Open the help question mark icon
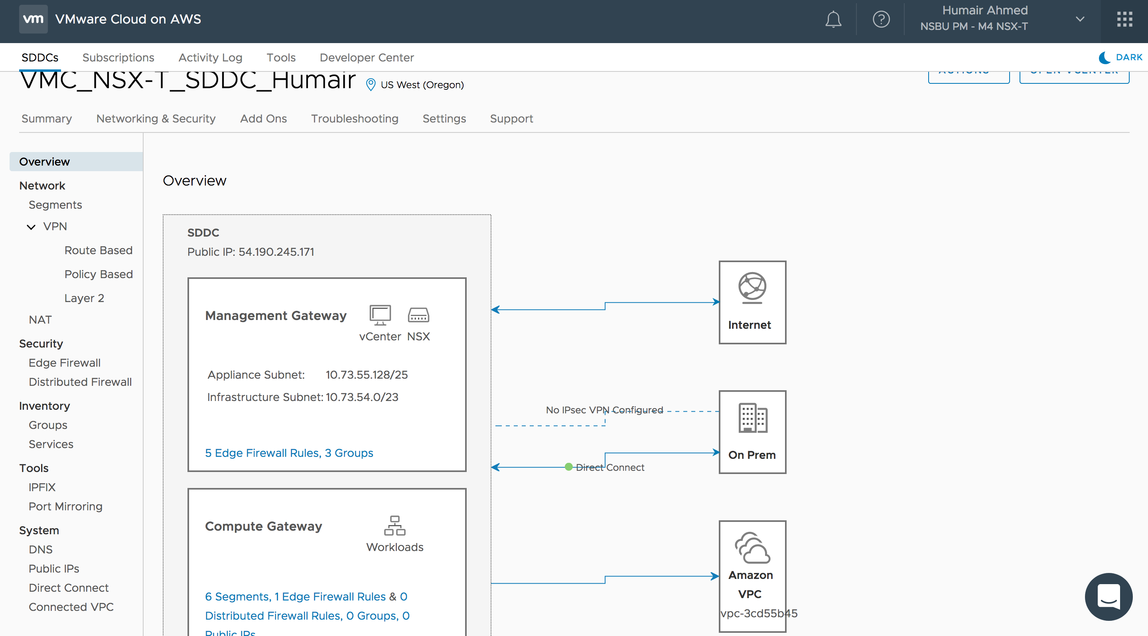1148x636 pixels. tap(881, 19)
